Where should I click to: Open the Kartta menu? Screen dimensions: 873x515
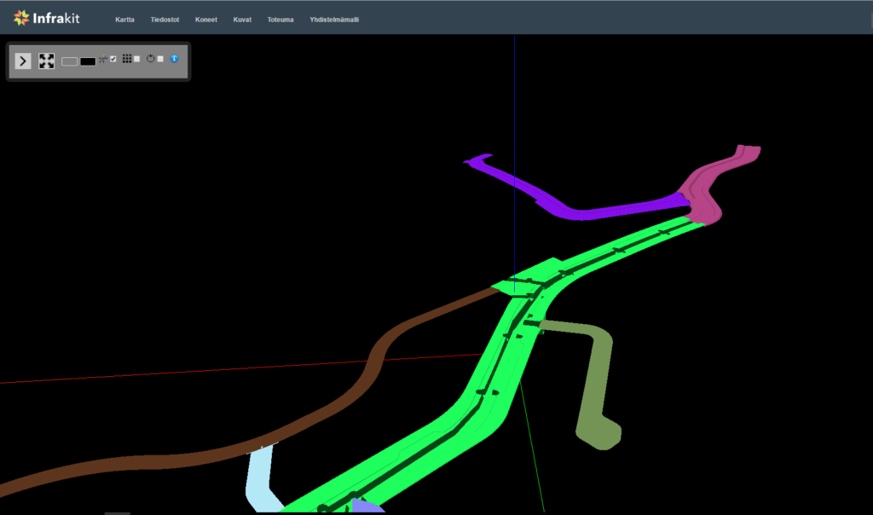click(x=124, y=19)
